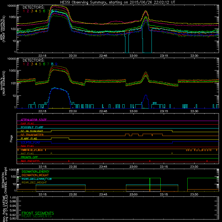Click the BAD_PACKETS flag label

tap(30, 161)
